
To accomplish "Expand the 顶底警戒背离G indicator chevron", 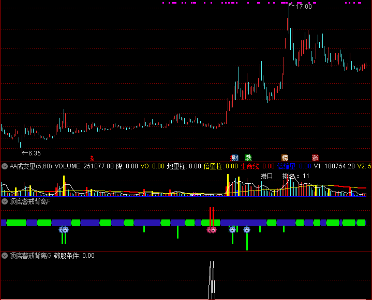I will click(x=5, y=256).
